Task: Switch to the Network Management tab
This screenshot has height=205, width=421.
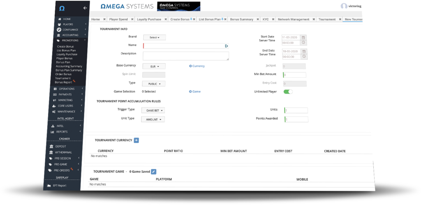Action: tap(294, 19)
